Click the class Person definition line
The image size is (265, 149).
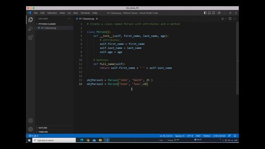click(x=99, y=32)
